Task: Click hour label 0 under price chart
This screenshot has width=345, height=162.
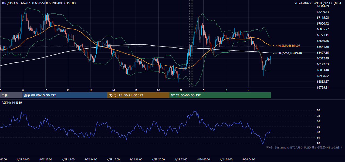Action: coord(204,90)
